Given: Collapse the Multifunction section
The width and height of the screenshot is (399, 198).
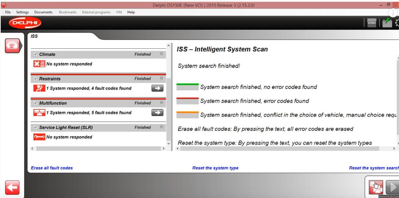Looking at the screenshot, I should click(161, 103).
